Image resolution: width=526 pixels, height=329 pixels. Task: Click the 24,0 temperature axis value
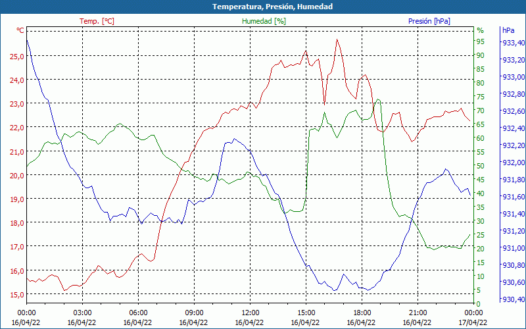(x=17, y=80)
